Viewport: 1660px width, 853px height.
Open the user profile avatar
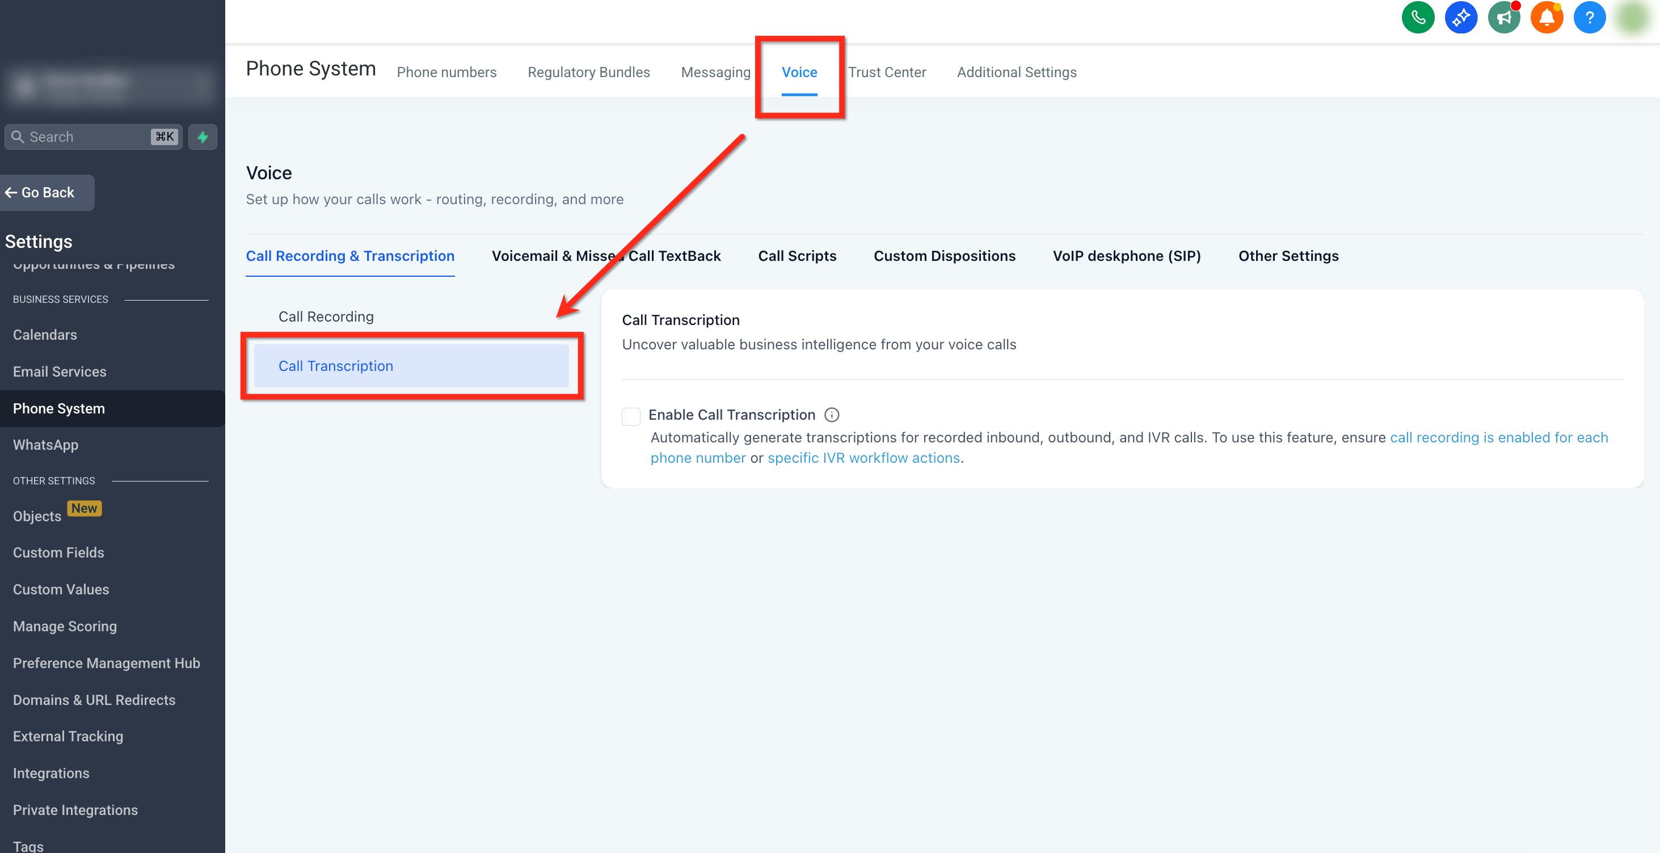(x=1632, y=18)
